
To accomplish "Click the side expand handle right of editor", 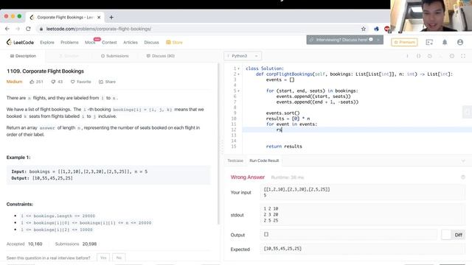I will pyautogui.click(x=467, y=112).
